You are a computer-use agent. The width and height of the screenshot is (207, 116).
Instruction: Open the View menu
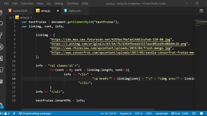coord(40,4)
